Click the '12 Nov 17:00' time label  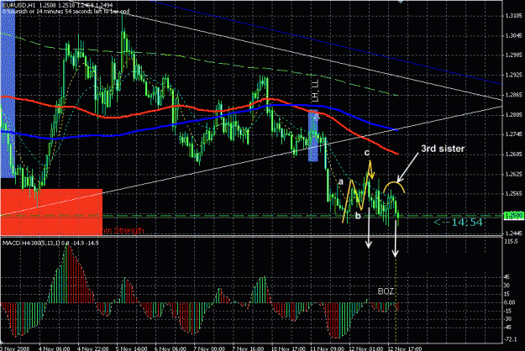(405, 348)
